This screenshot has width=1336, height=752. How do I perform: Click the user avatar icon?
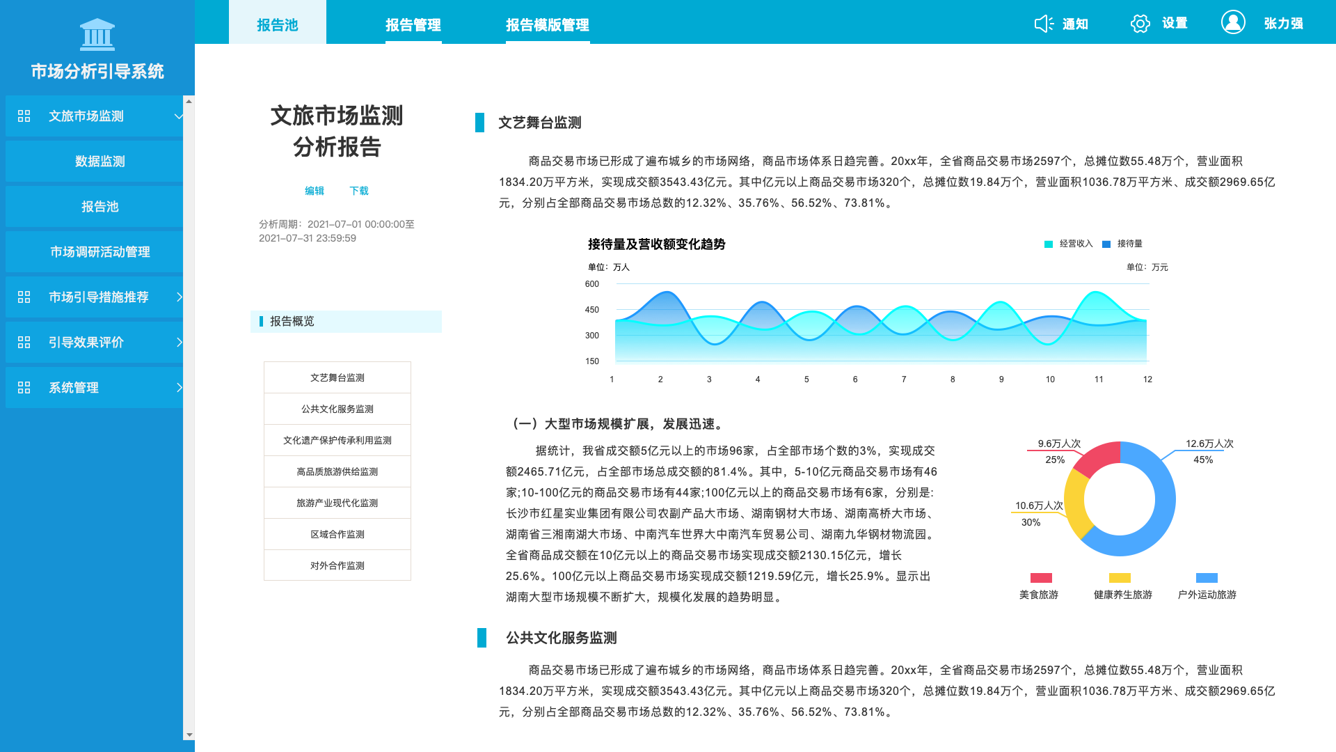1233,22
